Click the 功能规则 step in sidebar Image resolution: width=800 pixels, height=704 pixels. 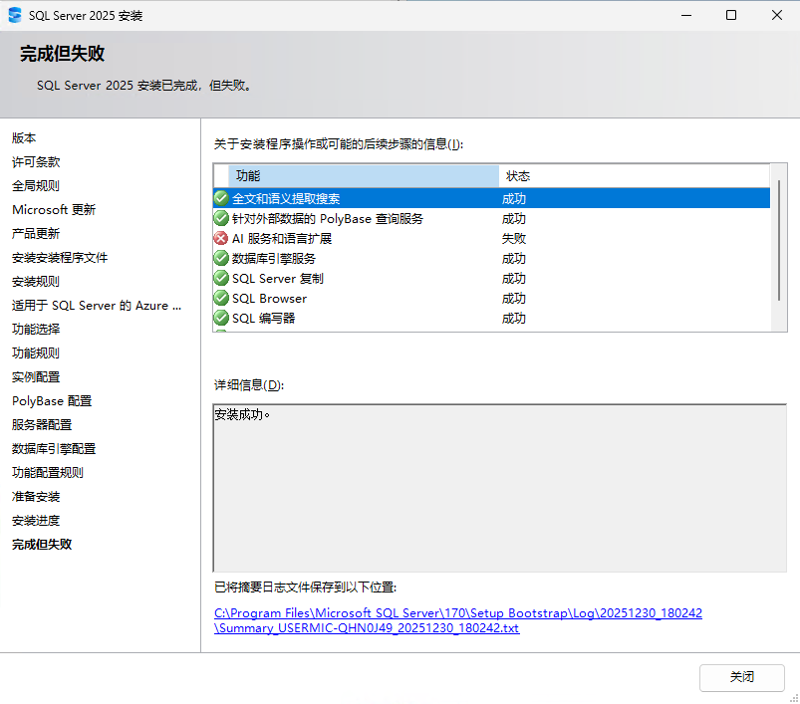36,353
